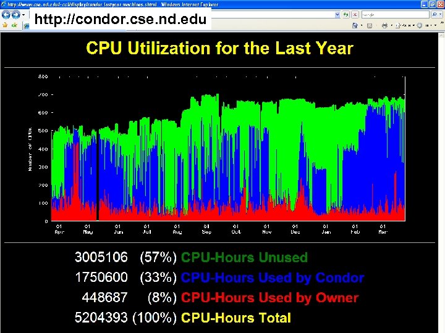The image size is (445, 333).
Task: Click the browser Forward arrow button
Action: pyautogui.click(x=16, y=14)
